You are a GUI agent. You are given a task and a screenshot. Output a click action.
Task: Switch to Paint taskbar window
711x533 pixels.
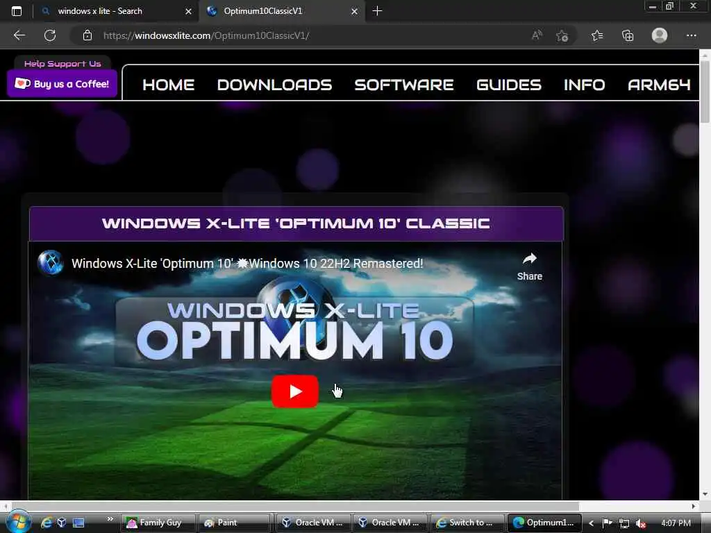pos(234,523)
